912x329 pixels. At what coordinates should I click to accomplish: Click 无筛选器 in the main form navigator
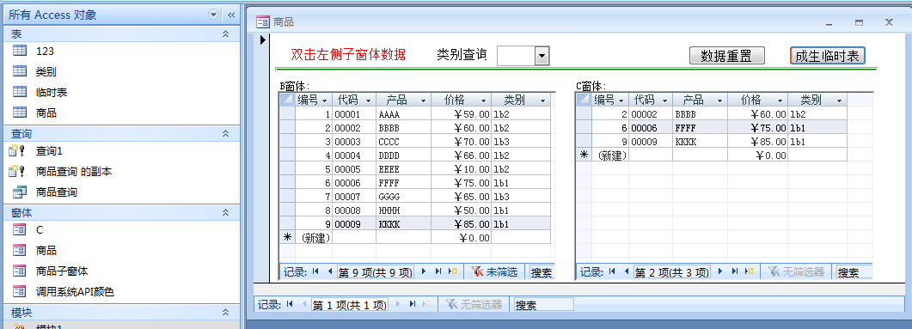pyautogui.click(x=474, y=304)
